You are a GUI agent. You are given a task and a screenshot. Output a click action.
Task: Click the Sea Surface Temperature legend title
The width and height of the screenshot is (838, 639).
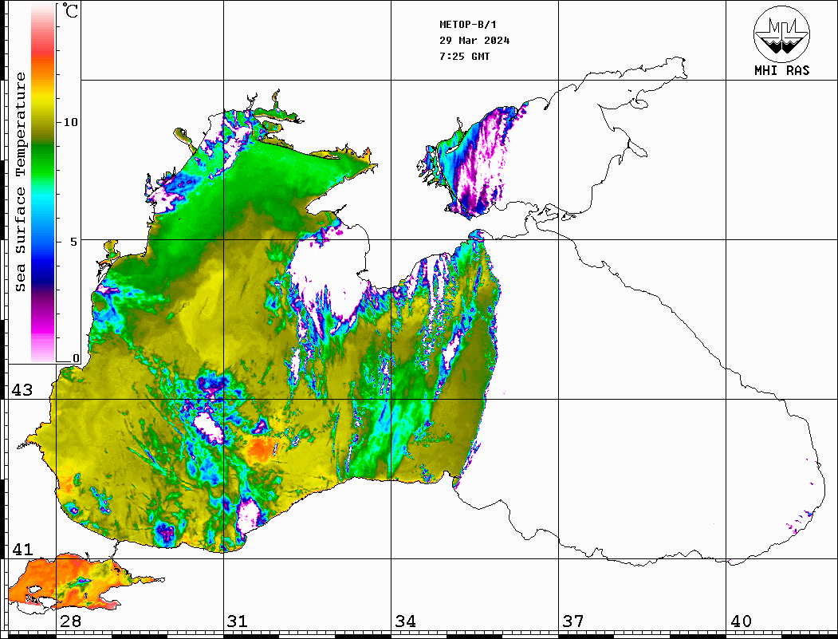tap(20, 182)
